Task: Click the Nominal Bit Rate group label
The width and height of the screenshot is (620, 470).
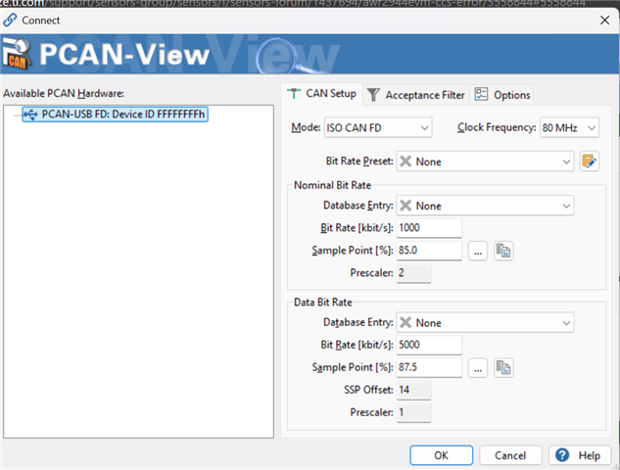Action: (x=332, y=185)
